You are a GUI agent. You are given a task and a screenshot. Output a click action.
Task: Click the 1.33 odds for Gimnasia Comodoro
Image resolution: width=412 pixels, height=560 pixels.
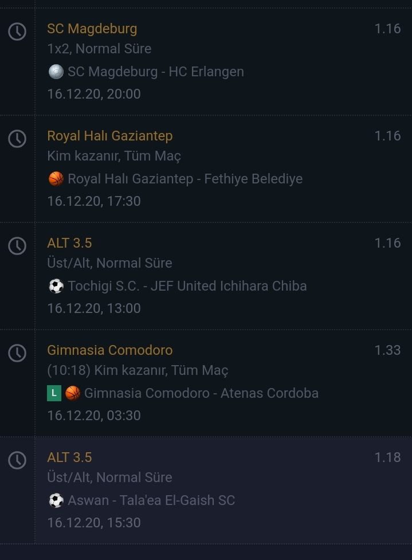point(387,350)
